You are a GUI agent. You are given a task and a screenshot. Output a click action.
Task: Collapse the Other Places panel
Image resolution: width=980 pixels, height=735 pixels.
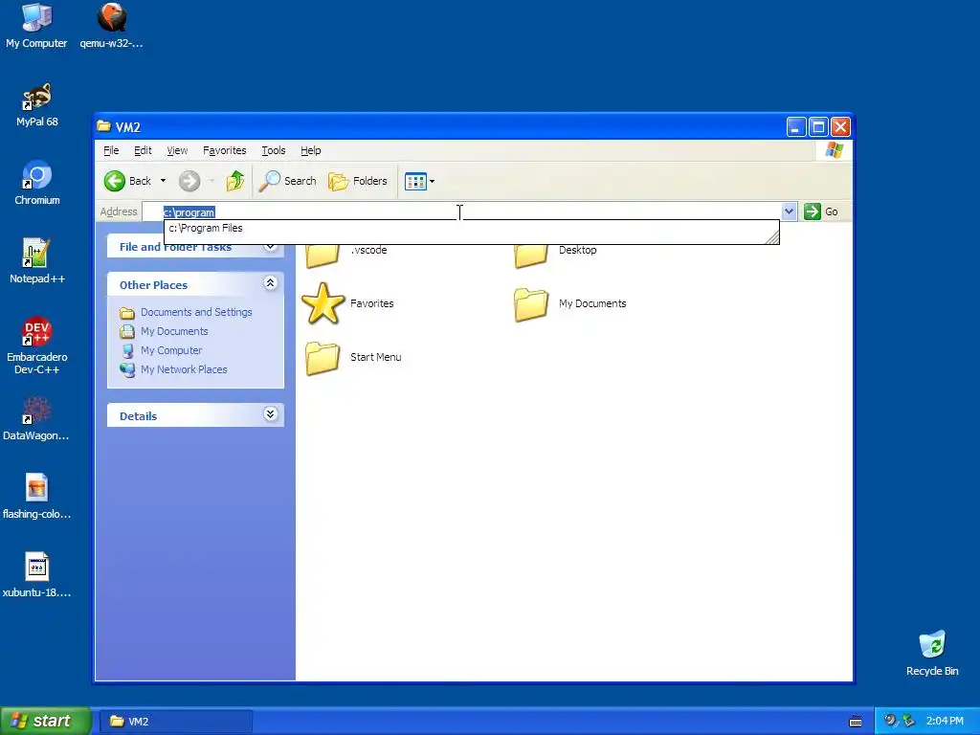coord(270,283)
